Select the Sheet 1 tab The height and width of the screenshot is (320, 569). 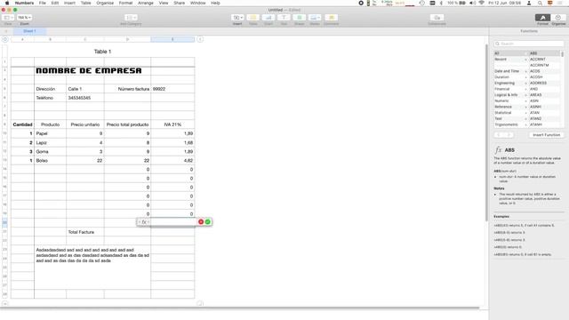coord(29,31)
